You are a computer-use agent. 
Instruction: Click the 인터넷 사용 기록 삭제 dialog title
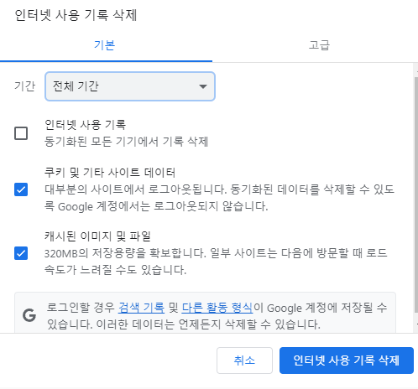[x=76, y=15]
